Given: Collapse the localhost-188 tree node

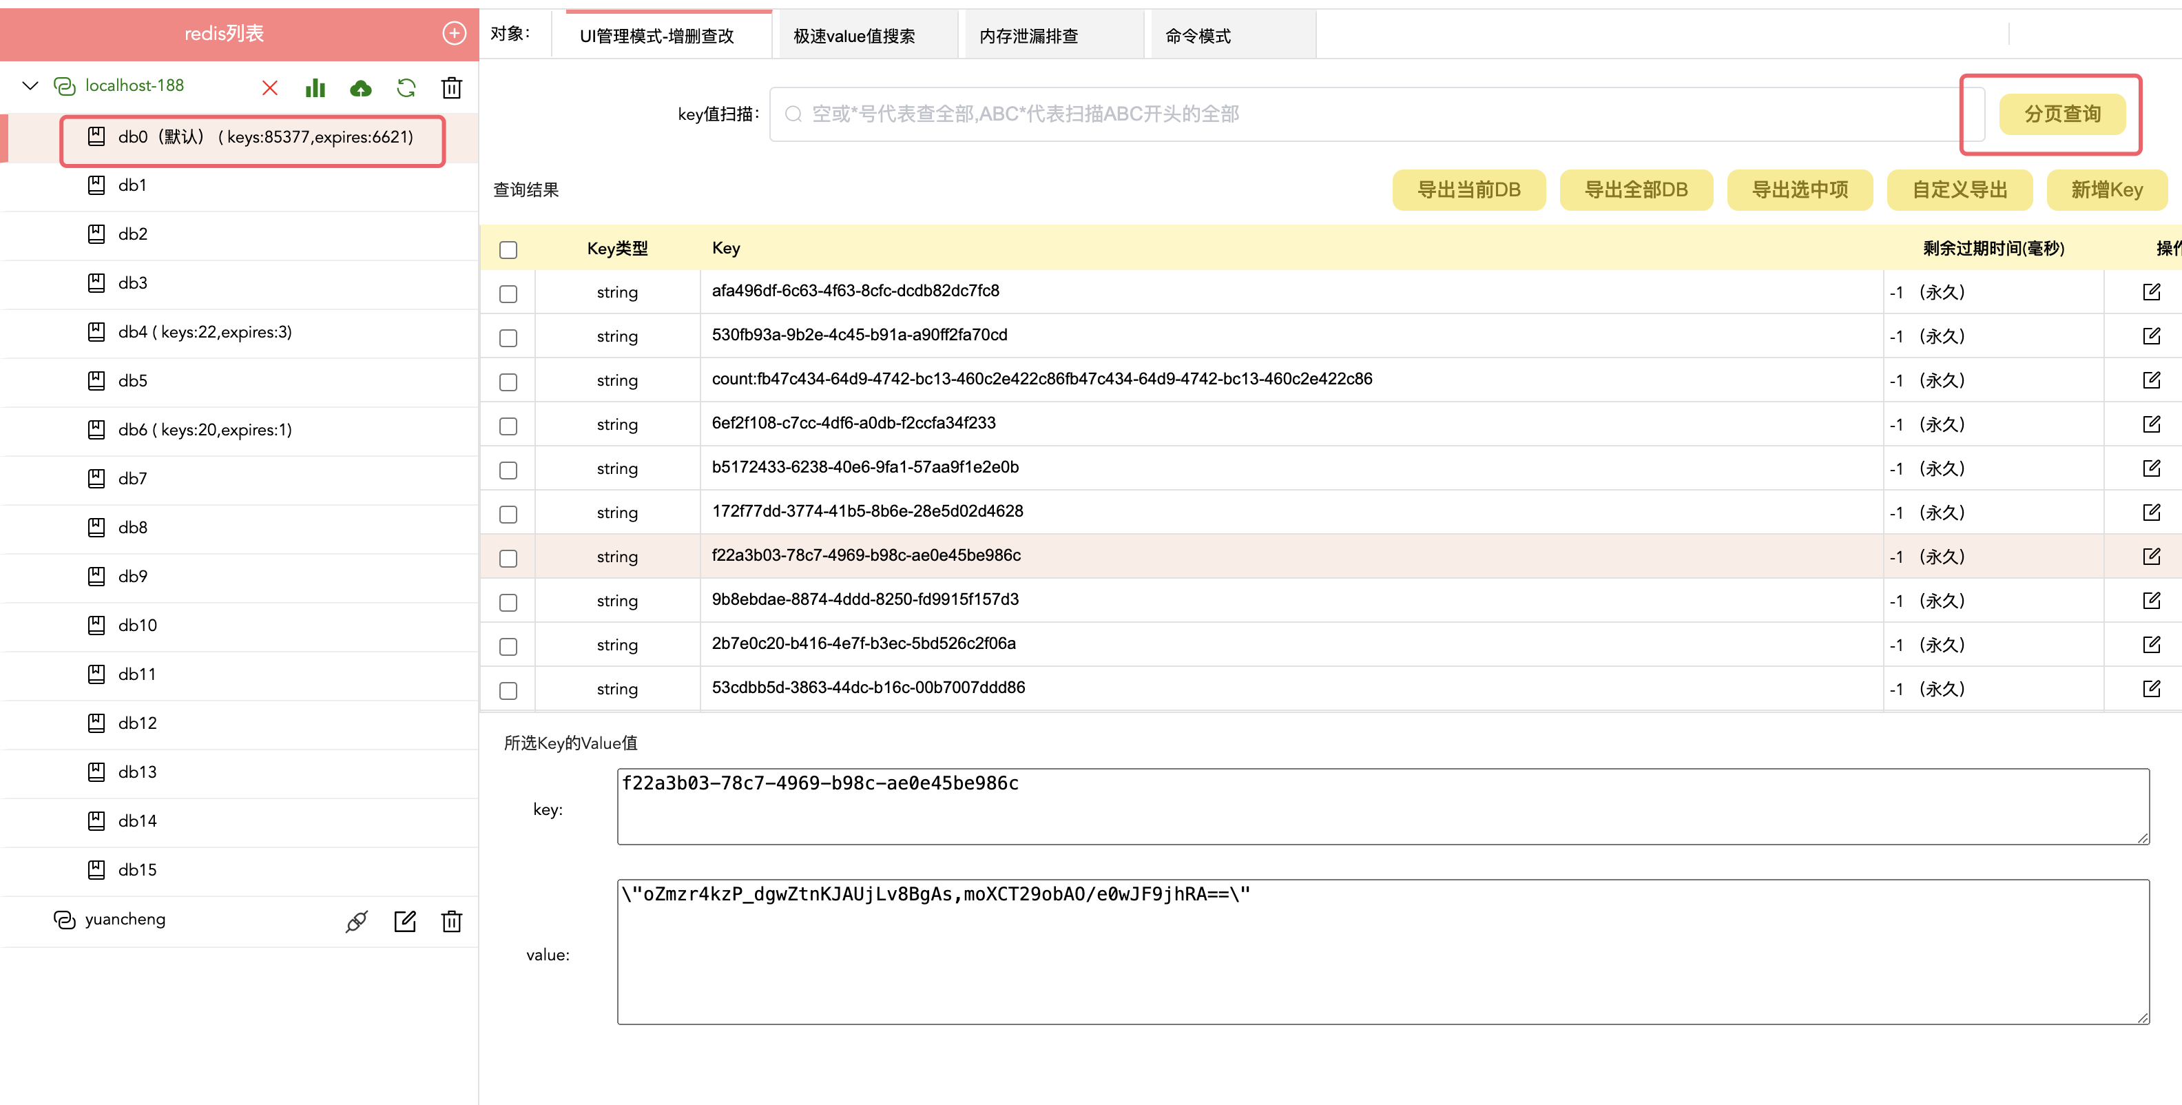Looking at the screenshot, I should [x=30, y=85].
